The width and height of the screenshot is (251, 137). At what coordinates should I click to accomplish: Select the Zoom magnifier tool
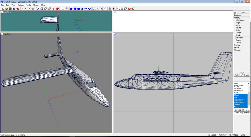pyautogui.click(x=118, y=8)
